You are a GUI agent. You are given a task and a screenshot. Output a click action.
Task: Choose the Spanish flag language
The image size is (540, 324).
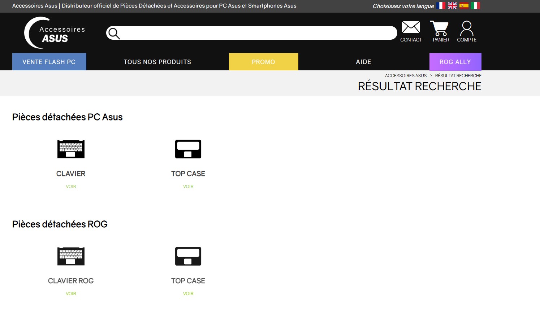464,6
